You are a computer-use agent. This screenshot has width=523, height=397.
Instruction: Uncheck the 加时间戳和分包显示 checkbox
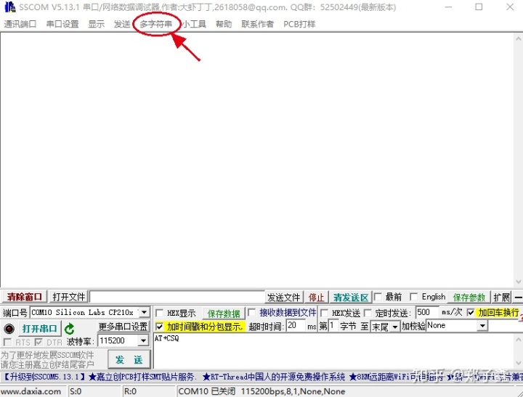(159, 327)
